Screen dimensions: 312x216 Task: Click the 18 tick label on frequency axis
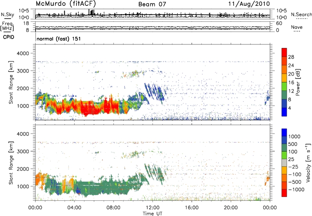tap(26, 23)
